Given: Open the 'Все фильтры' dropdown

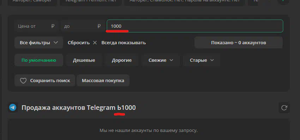Looking at the screenshot, I should [39, 42].
